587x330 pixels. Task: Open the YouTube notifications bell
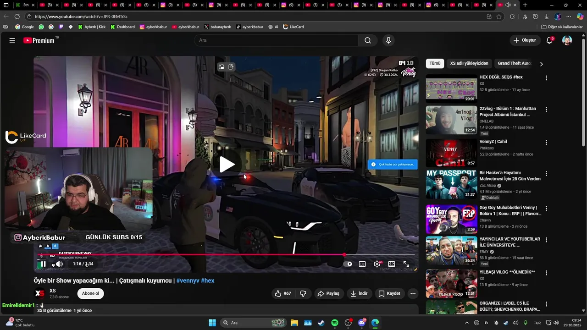(549, 40)
